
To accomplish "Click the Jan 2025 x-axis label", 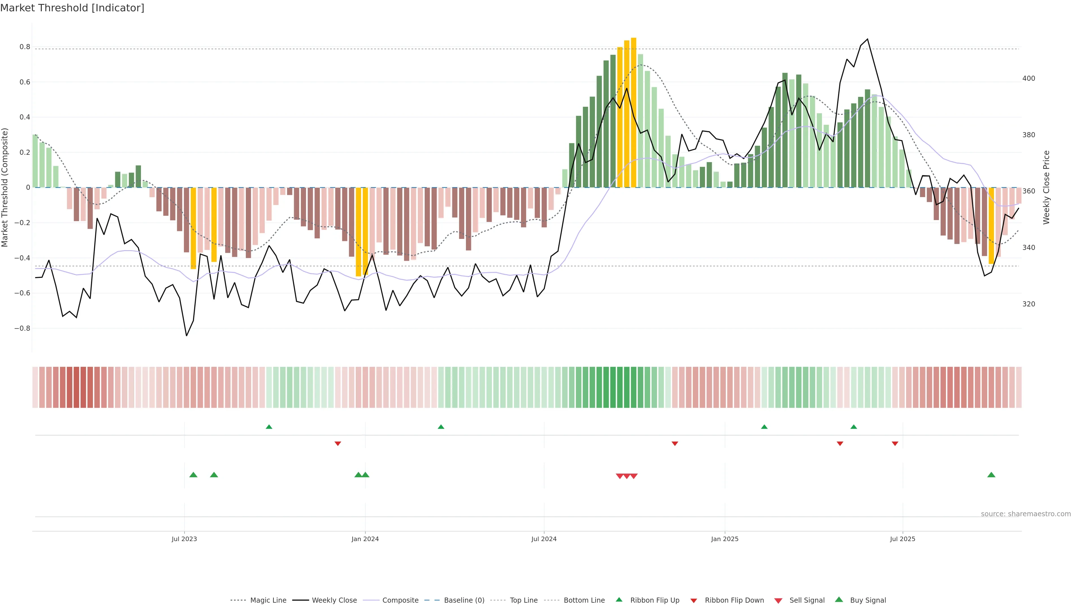I will pyautogui.click(x=724, y=539).
